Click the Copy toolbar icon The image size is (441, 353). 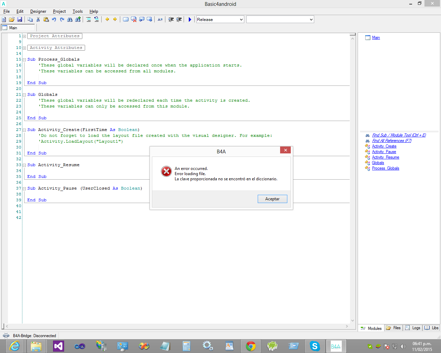[x=30, y=20]
